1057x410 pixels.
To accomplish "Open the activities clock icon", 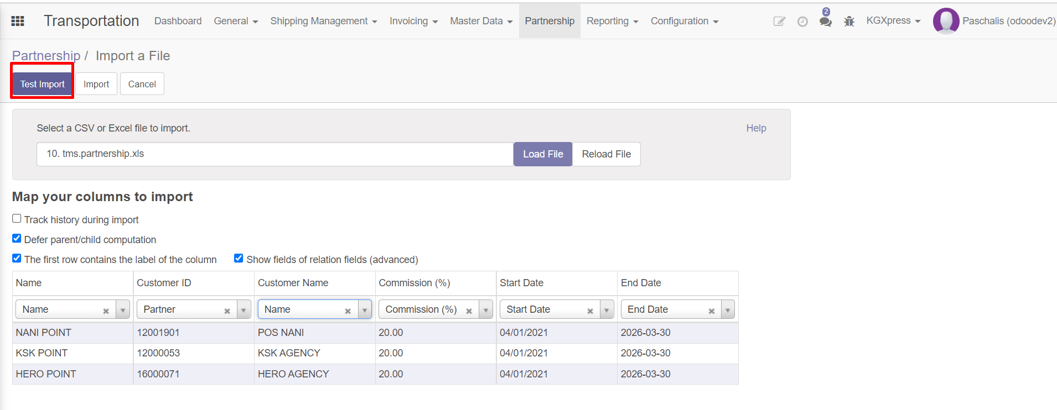I will [x=802, y=22].
